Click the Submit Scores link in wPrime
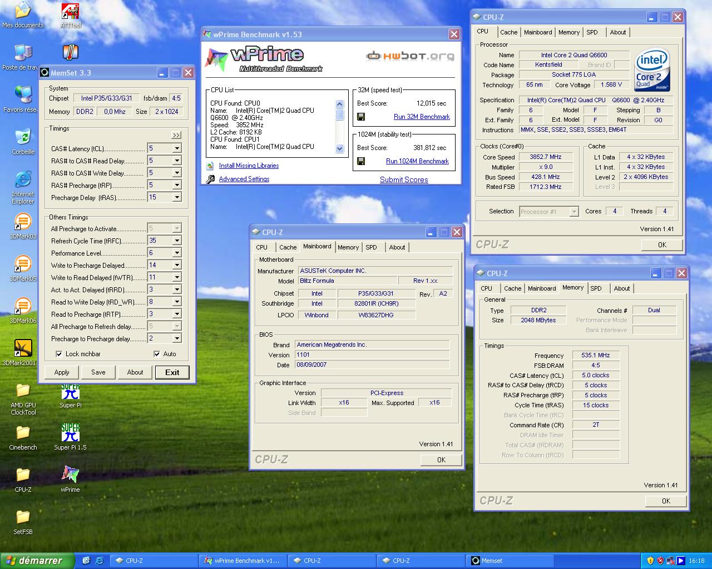 click(404, 179)
